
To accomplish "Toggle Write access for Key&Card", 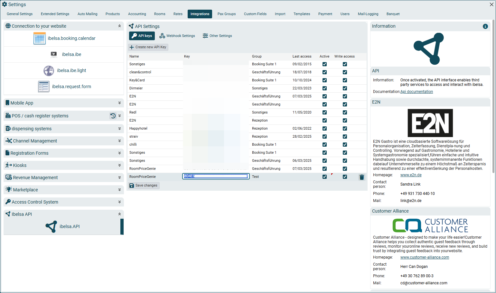I will 345,80.
